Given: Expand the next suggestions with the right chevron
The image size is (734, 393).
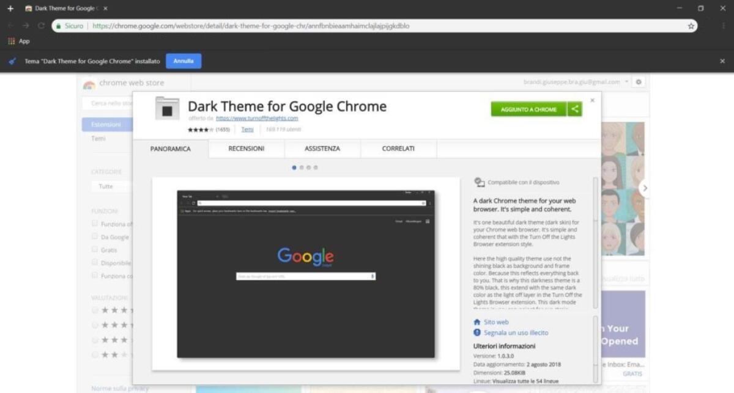Looking at the screenshot, I should pos(645,188).
